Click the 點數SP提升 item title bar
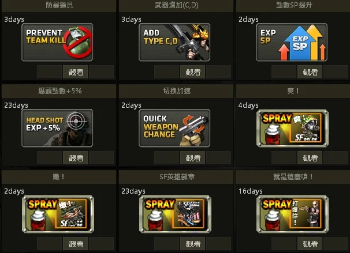 pyautogui.click(x=293, y=5)
